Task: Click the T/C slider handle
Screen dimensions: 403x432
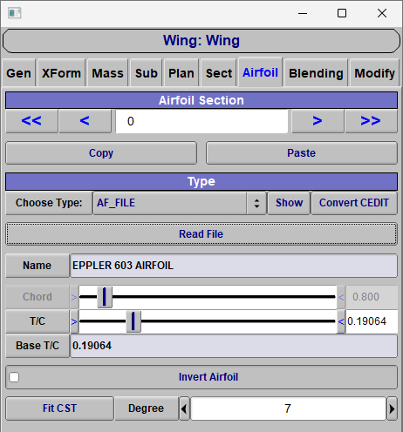Action: [x=133, y=321]
